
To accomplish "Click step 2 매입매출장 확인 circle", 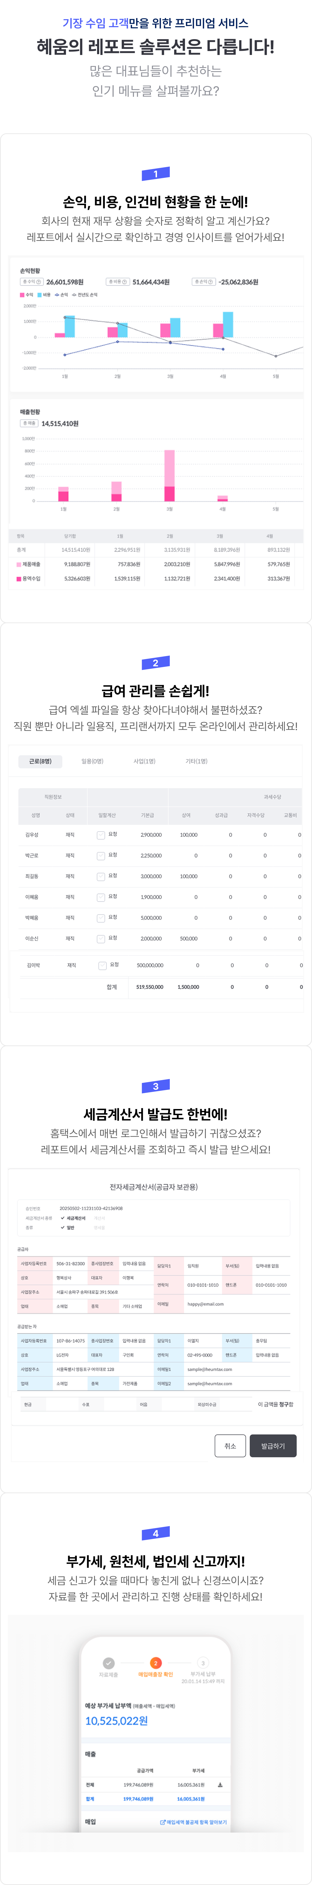I will coord(156,1663).
